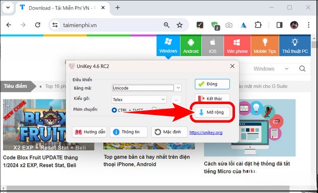This screenshot has height=193, width=318.
Task: Click the Đóng button in UniKey
Action: pos(212,84)
